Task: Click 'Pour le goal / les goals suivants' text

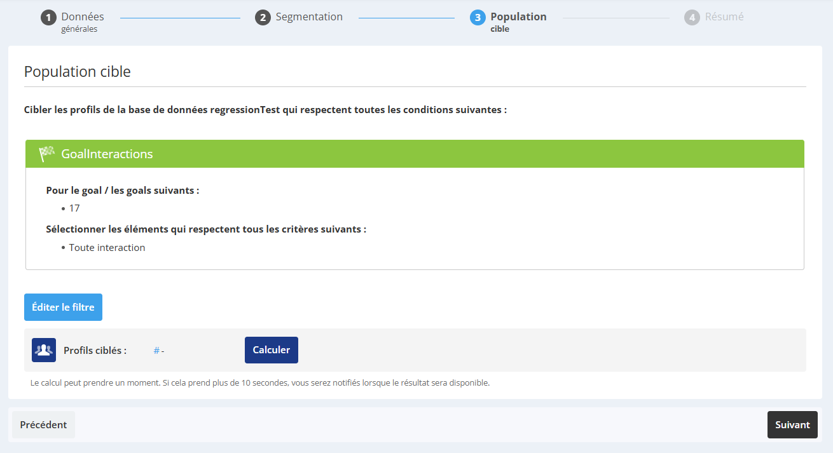Action: (x=123, y=191)
